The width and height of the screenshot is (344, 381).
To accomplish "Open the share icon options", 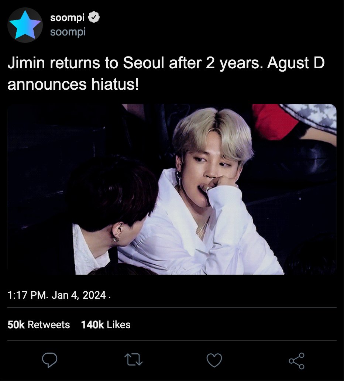I will click(297, 361).
